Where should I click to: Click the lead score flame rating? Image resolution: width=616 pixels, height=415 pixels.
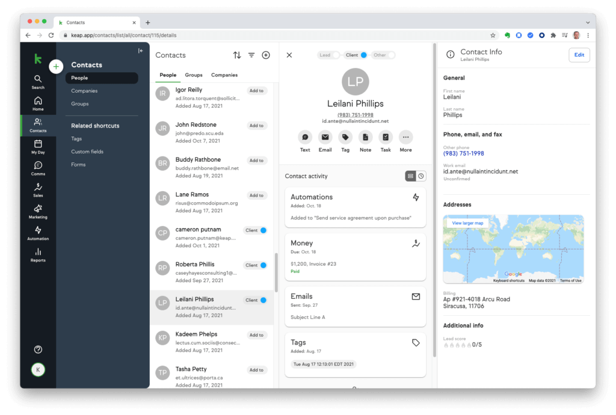click(457, 345)
